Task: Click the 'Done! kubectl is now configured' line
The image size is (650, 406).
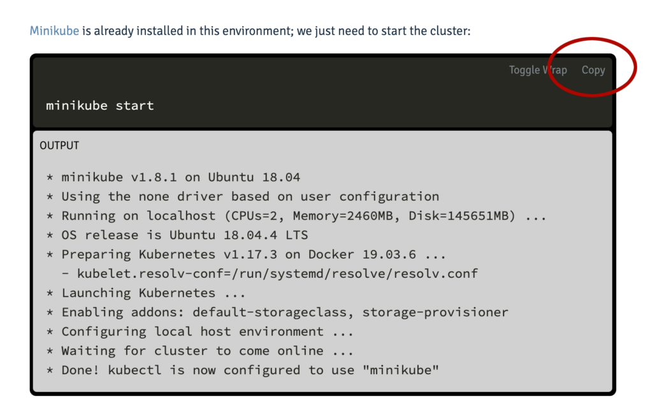Action: pyautogui.click(x=243, y=370)
